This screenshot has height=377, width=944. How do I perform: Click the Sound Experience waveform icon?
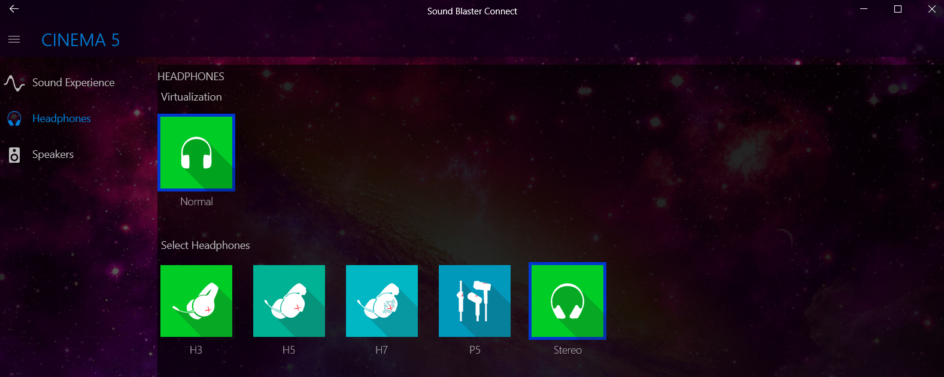14,83
